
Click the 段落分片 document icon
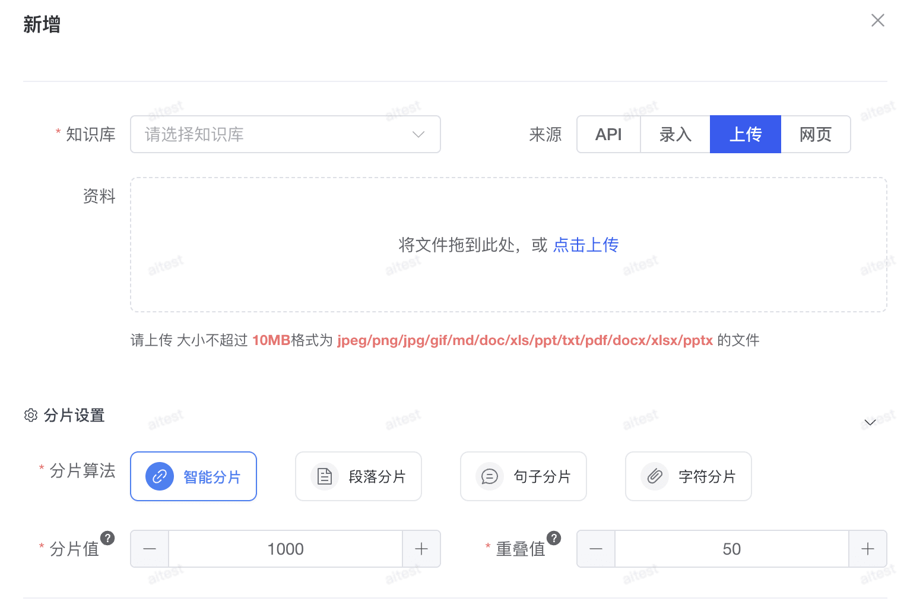325,476
